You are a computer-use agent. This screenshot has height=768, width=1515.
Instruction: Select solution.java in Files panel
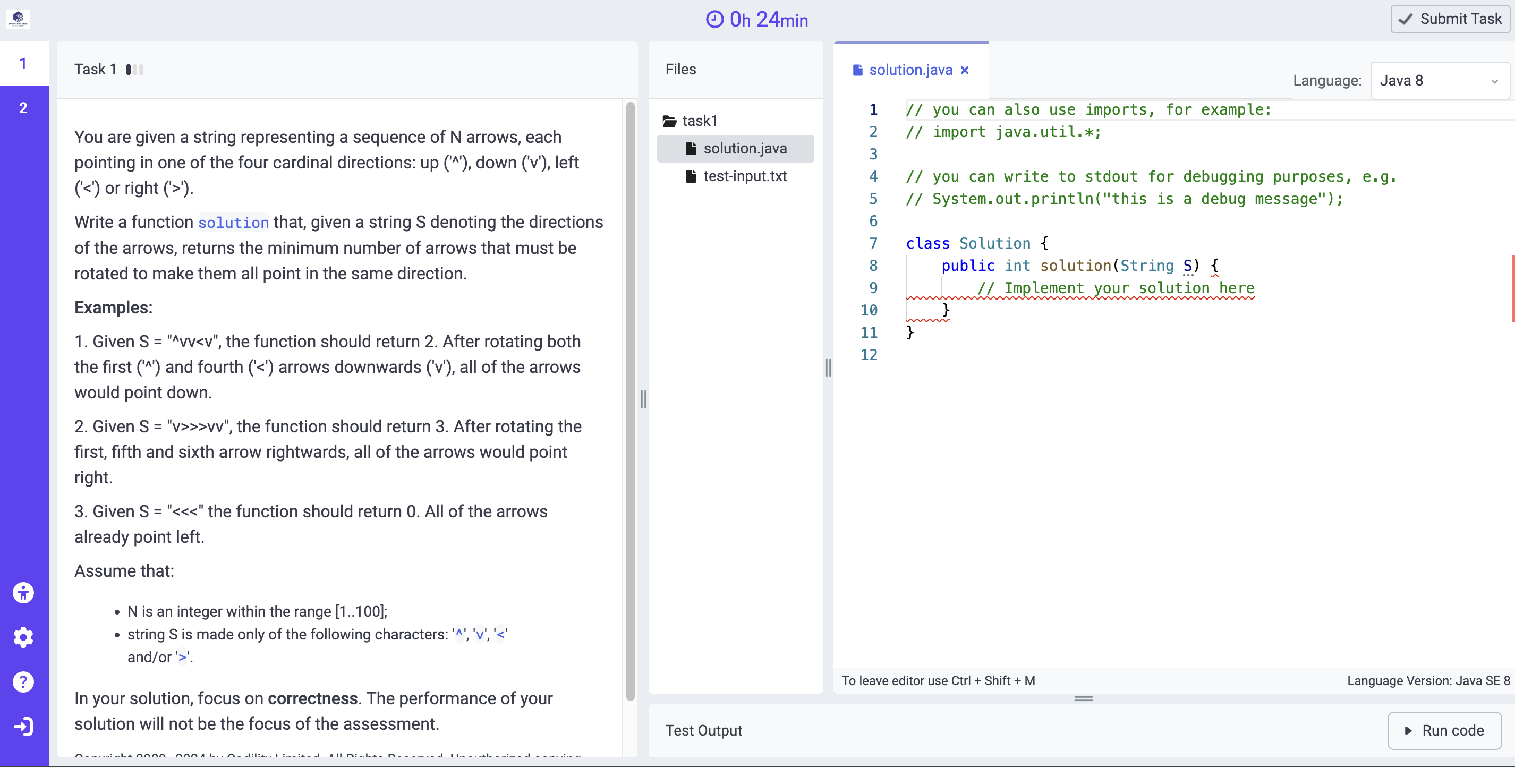pyautogui.click(x=744, y=148)
